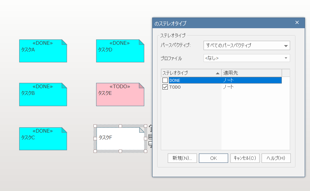This screenshot has height=191, width=310.
Task: Click the 新規(N)... button
Action: pyautogui.click(x=182, y=158)
